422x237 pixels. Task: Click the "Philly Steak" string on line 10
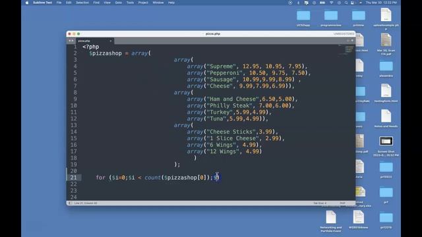pos(229,105)
